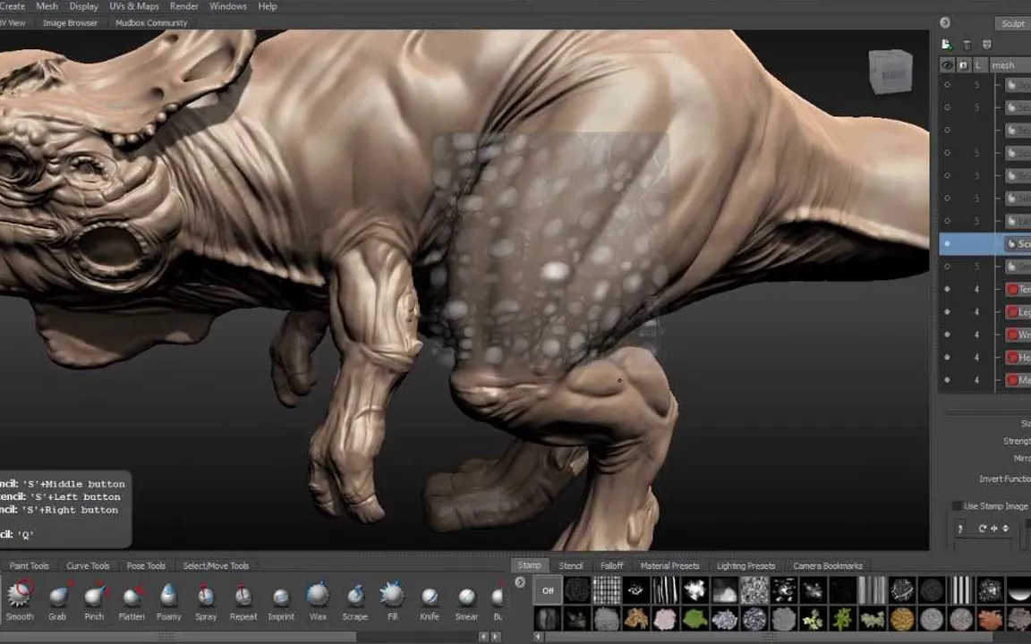Toggle visibility of the highlighted sculpt layer
1031x644 pixels.
coord(947,243)
